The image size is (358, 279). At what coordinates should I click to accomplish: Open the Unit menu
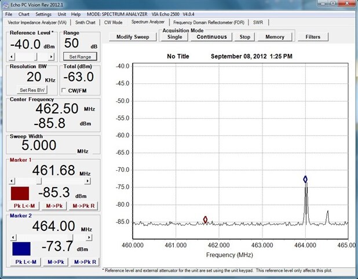[61, 14]
